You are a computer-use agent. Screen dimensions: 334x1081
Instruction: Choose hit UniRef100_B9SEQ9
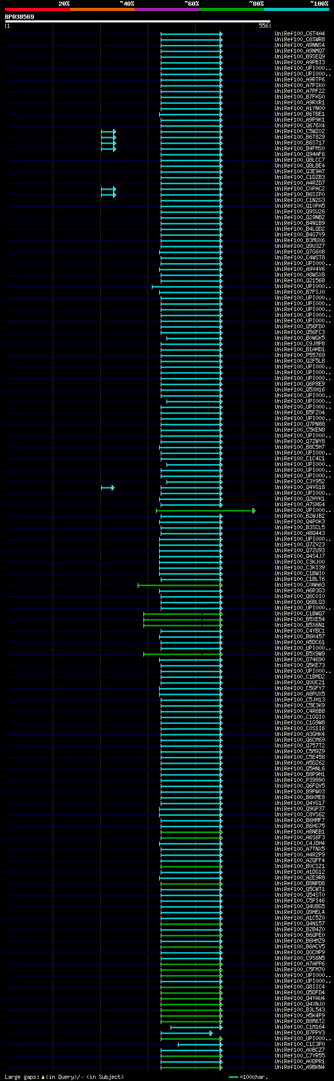pos(300,57)
